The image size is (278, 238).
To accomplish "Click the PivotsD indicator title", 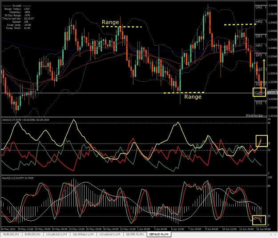I will [17, 6].
